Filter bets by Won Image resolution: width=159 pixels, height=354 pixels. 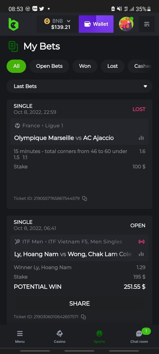[85, 66]
